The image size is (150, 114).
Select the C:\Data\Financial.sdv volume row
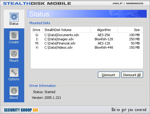point(87,43)
